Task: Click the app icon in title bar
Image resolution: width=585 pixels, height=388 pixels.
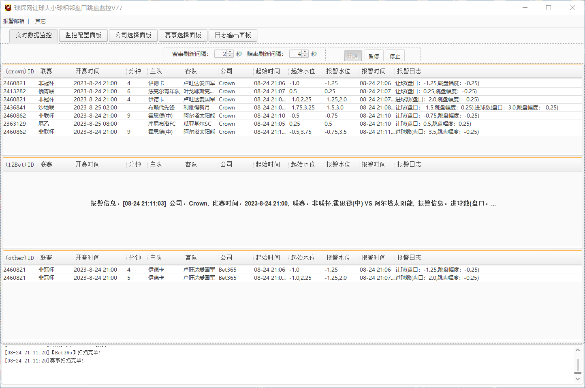Action: [8, 8]
